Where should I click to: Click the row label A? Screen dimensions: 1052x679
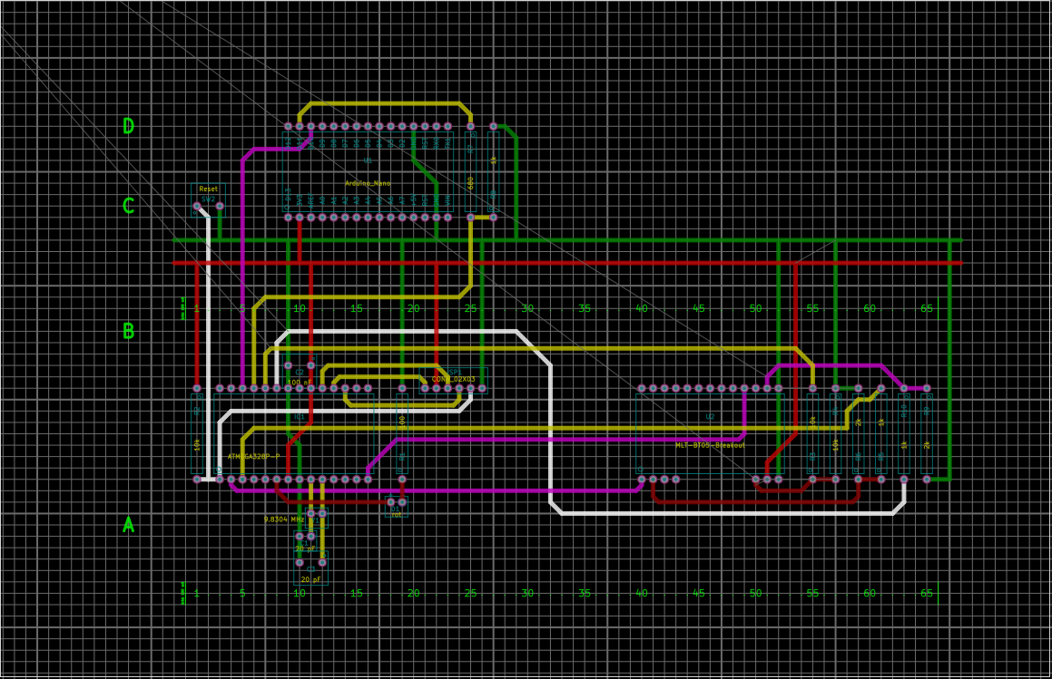pos(128,525)
